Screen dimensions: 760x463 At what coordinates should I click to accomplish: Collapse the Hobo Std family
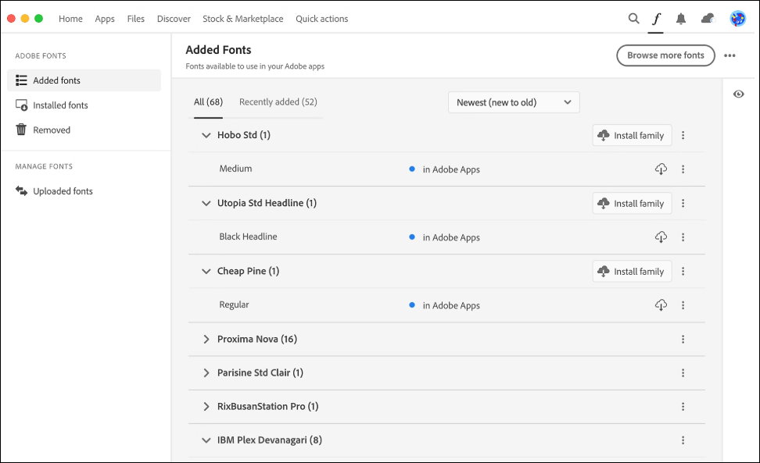[x=206, y=135]
